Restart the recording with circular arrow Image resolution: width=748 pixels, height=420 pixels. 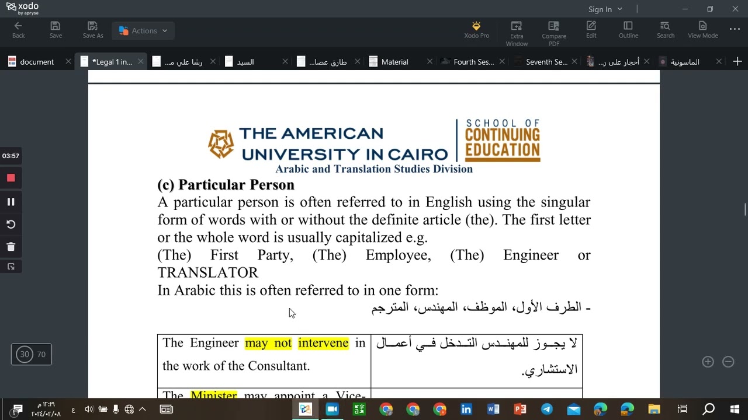point(11,225)
